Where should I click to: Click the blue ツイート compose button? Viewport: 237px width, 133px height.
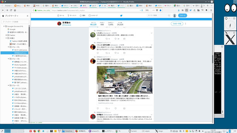point(183,16)
